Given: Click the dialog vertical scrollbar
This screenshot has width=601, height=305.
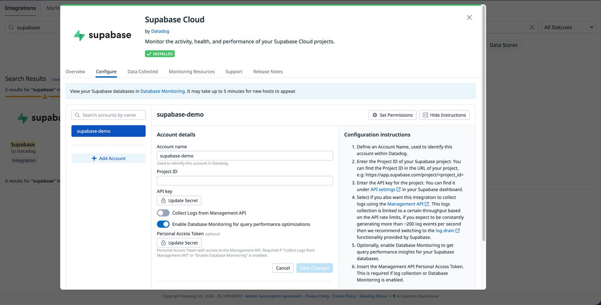Looking at the screenshot, I should tap(484, 124).
